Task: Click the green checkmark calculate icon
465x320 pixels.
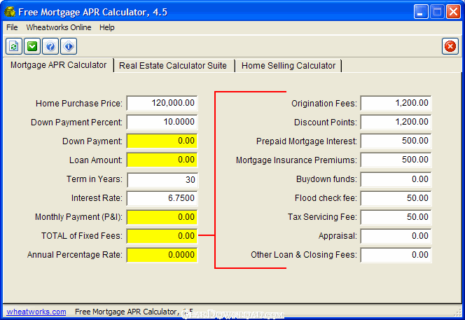Action: [x=32, y=46]
